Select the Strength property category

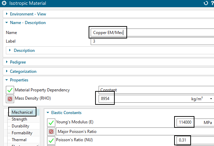click(x=19, y=119)
